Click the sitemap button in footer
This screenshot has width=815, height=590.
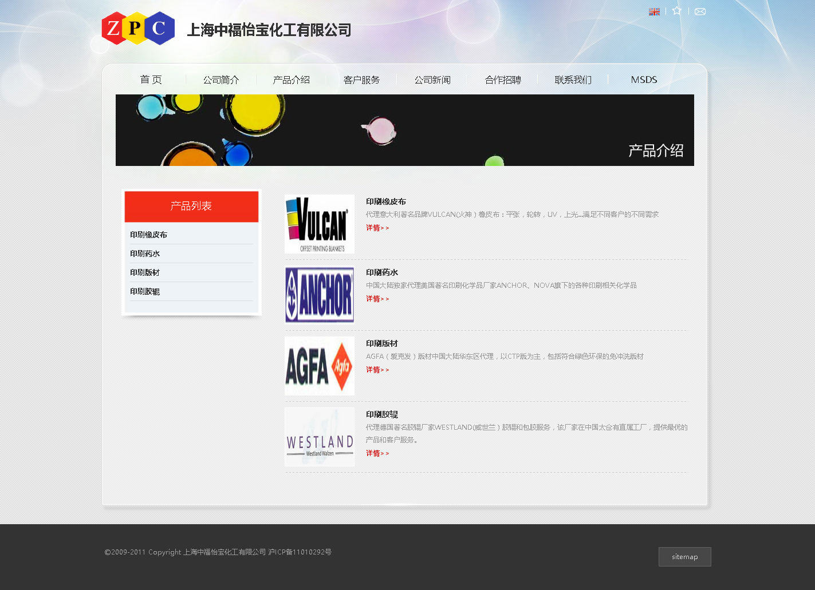[684, 557]
